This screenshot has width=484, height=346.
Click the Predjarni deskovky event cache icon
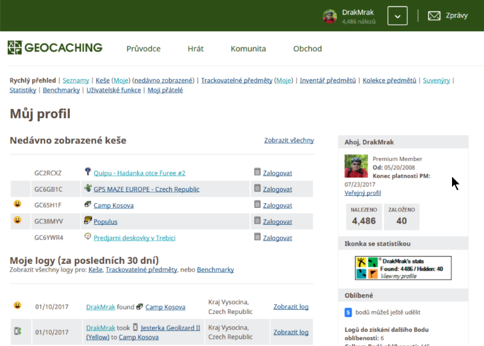coord(88,237)
